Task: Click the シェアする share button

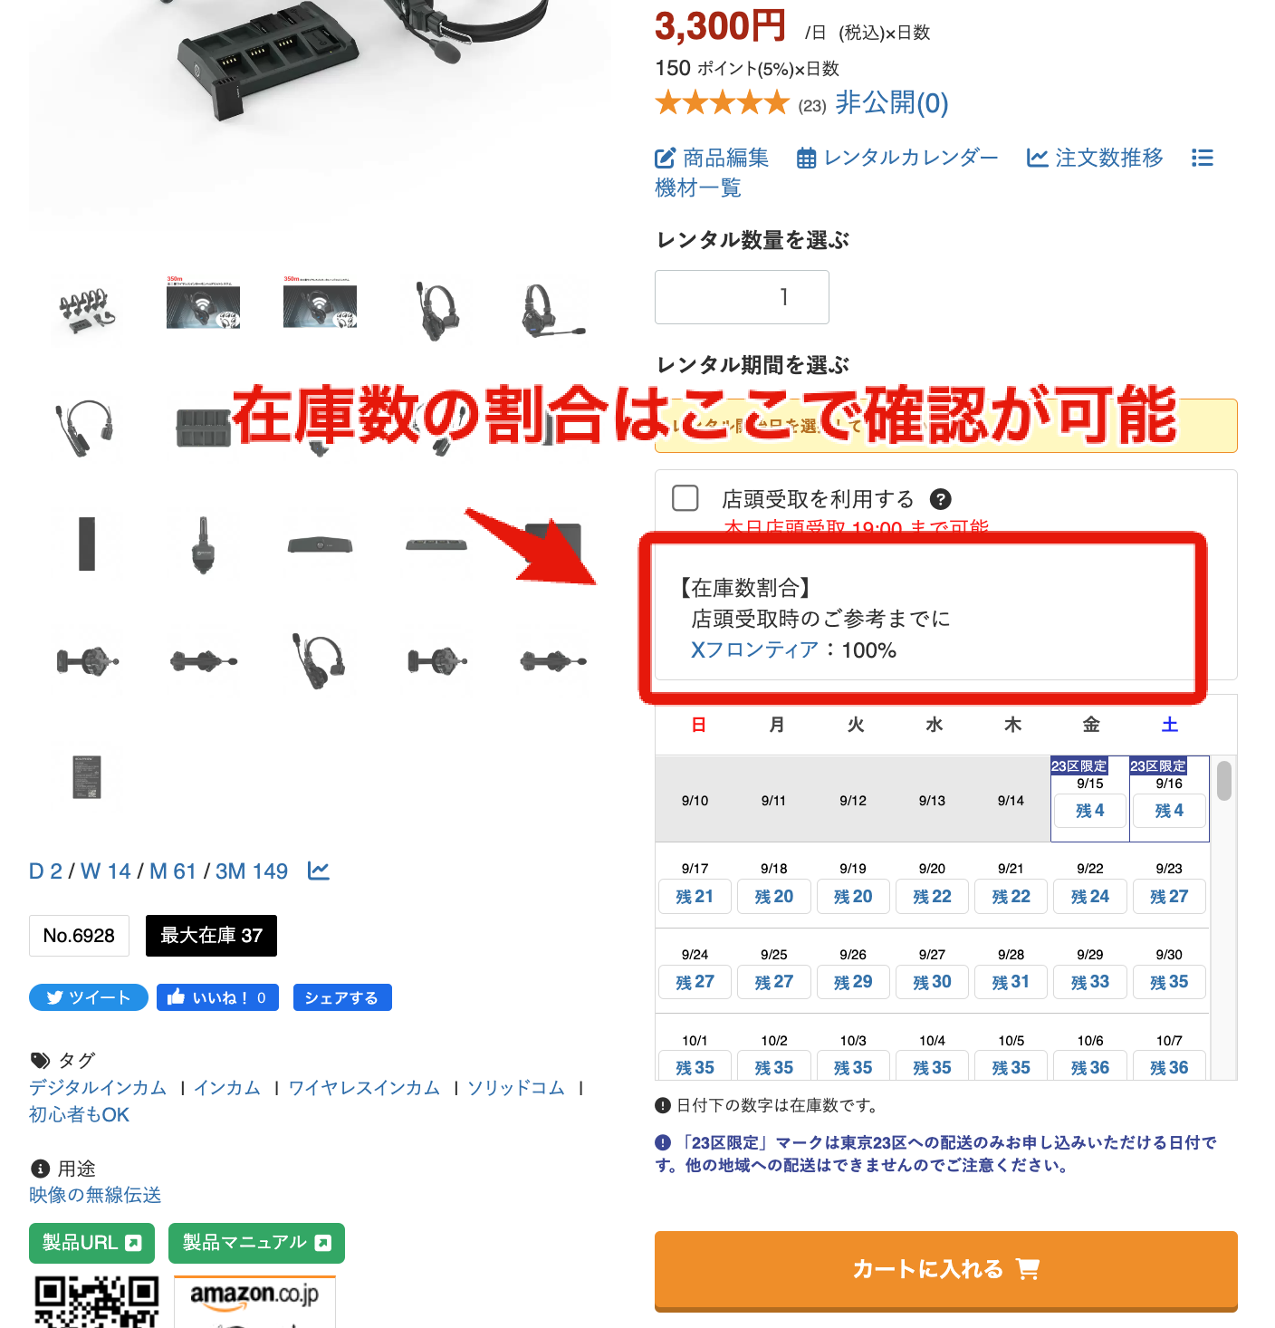Action: coord(342,997)
